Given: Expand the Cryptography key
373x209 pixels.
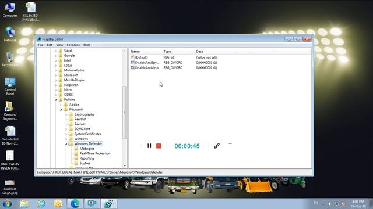Looking at the screenshot, I should coord(66,114).
